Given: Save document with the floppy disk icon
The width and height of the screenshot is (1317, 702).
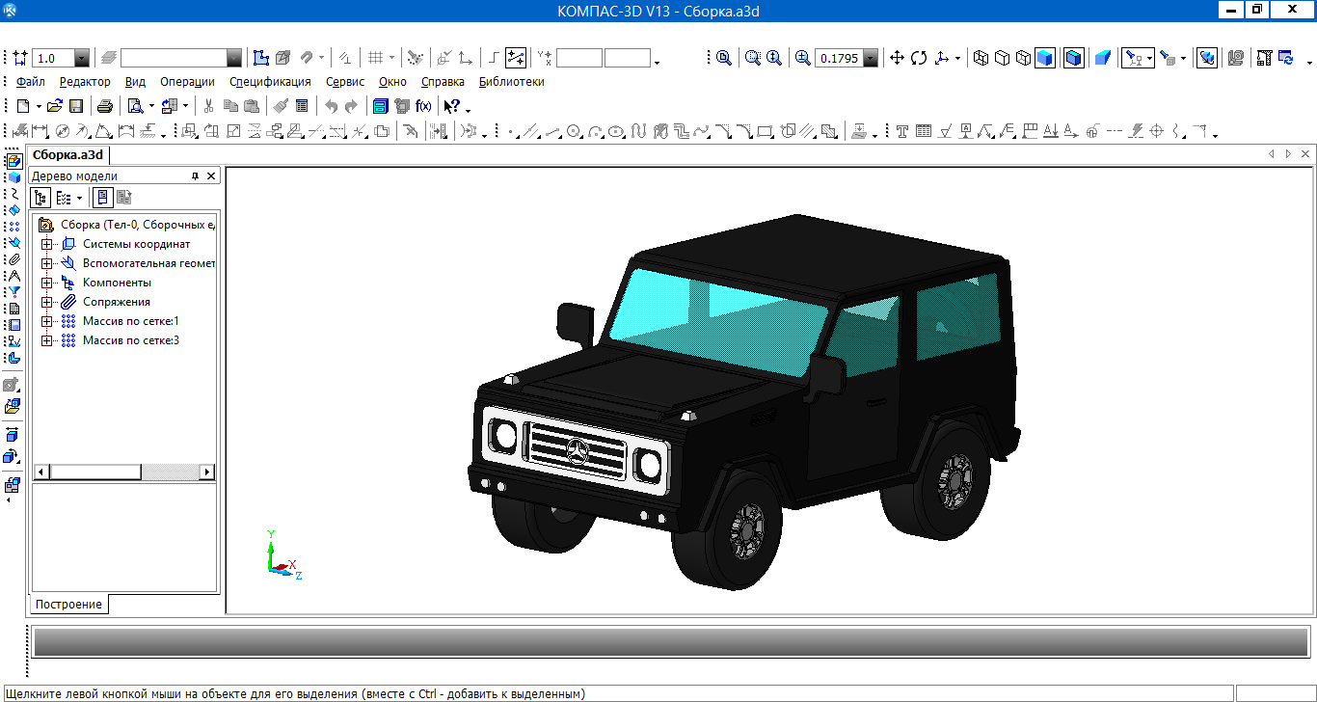Looking at the screenshot, I should coord(76,106).
